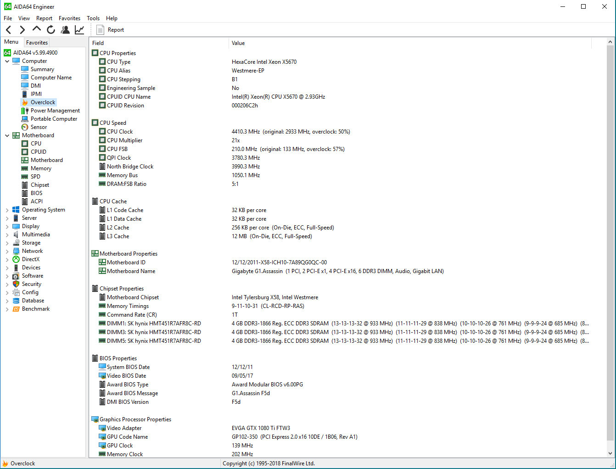Click the scrollbar down arrow
The image size is (616, 469).
[610, 453]
